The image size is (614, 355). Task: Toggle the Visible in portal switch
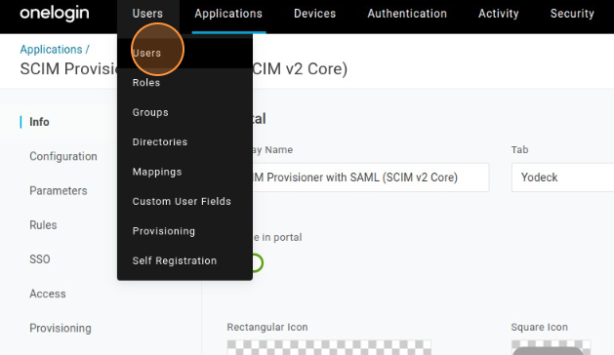pyautogui.click(x=256, y=262)
